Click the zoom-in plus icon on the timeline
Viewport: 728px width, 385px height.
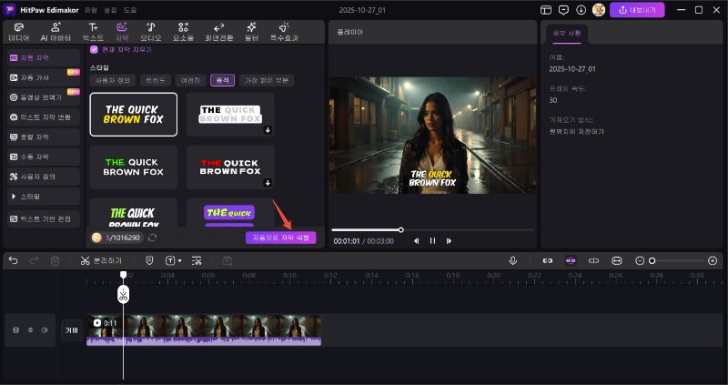(713, 260)
